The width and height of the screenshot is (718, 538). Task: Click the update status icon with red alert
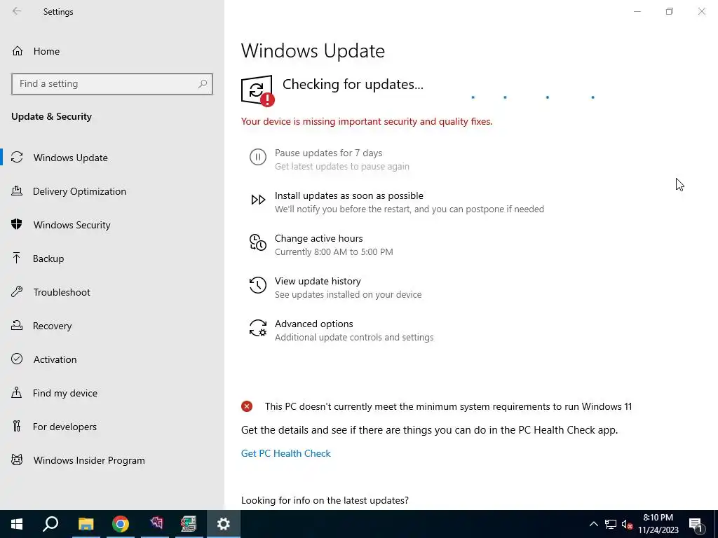(x=258, y=90)
